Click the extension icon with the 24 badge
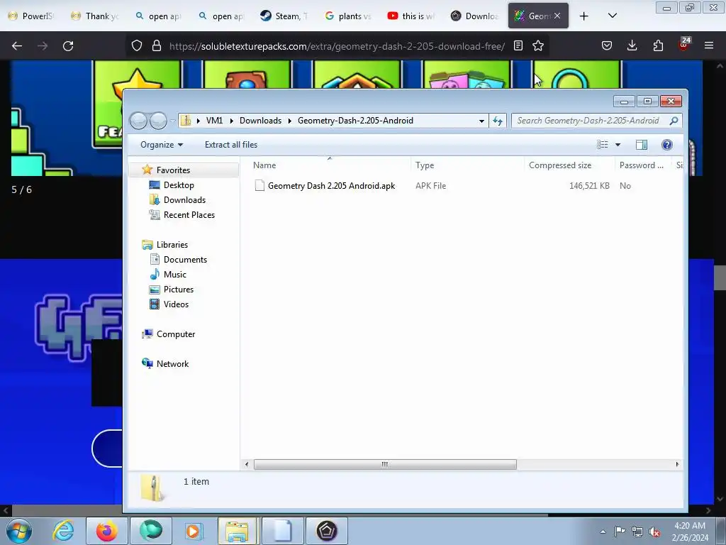 pyautogui.click(x=684, y=45)
